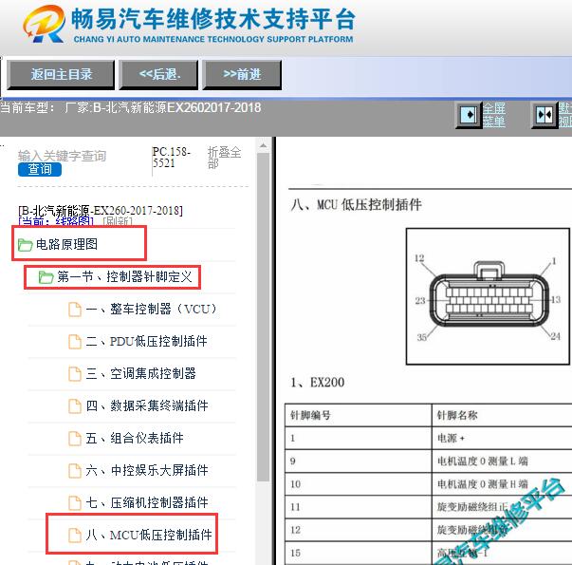Viewport: 572px width, 565px height.
Task: Click the sidebar scrollbar up arrow
Action: point(263,145)
